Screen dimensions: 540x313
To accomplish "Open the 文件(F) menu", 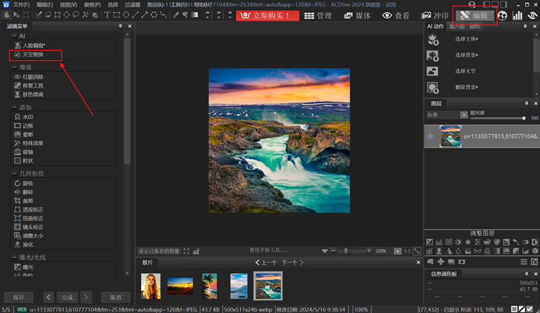I will click(21, 4).
